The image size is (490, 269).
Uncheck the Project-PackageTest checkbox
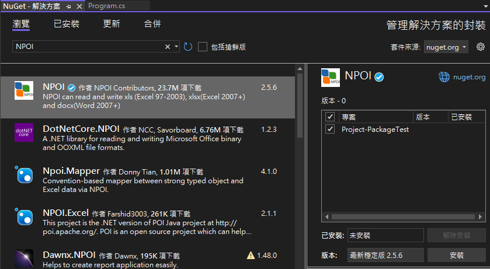point(330,129)
